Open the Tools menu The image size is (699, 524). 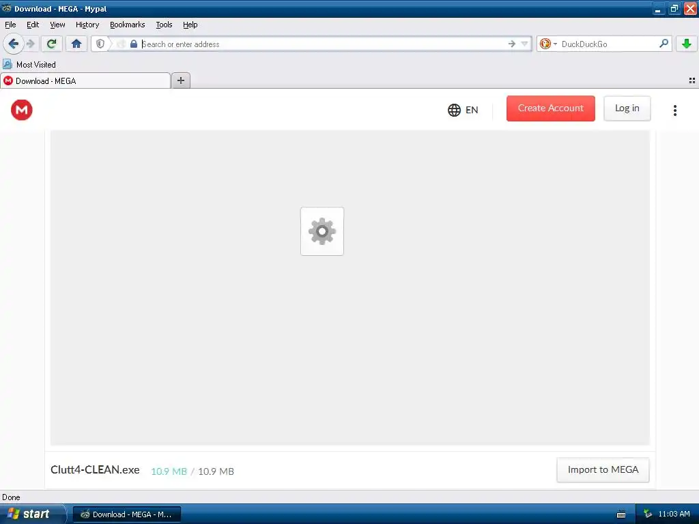(164, 25)
